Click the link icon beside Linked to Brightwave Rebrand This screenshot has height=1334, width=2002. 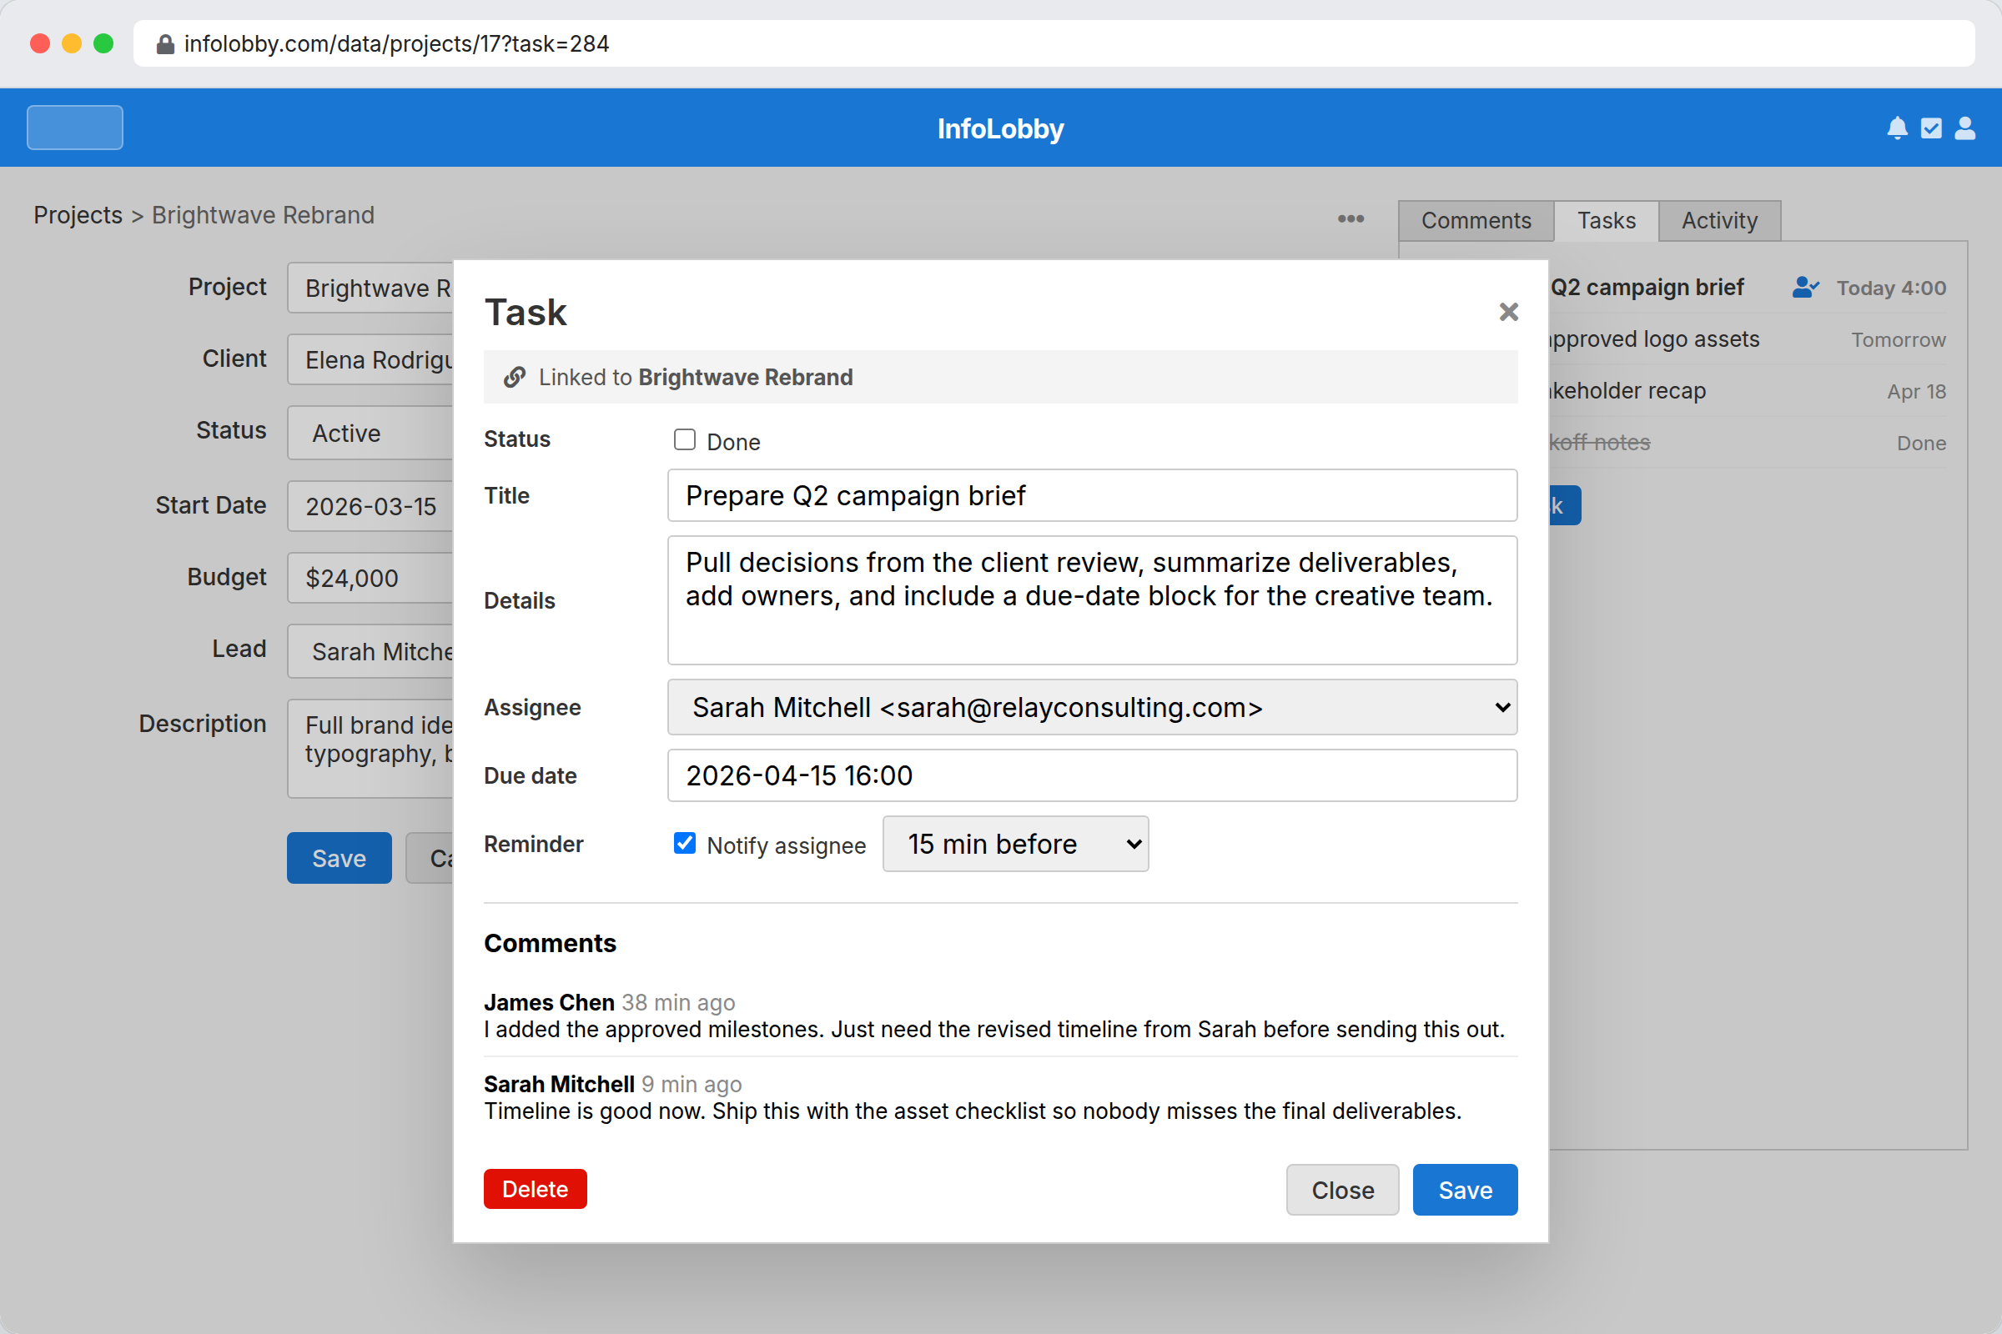(514, 377)
